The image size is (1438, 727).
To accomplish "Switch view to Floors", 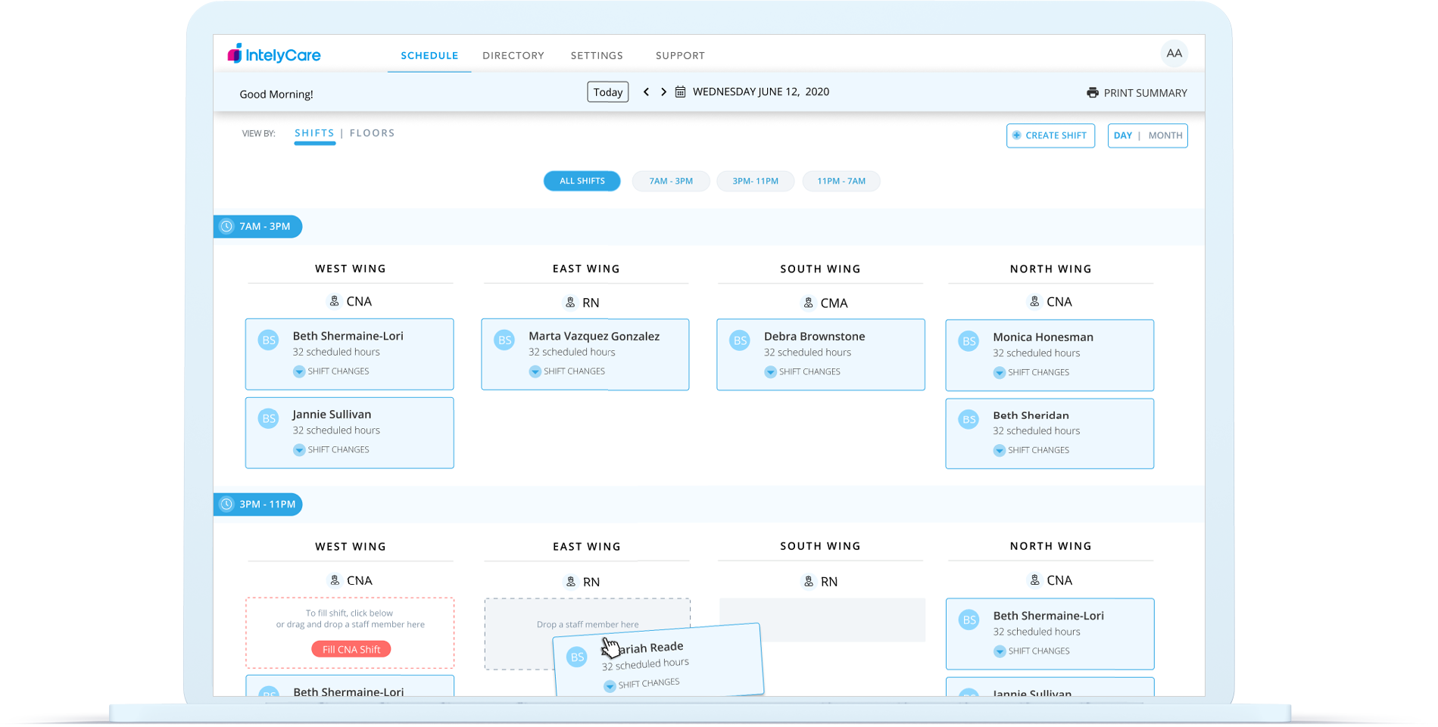I will pos(372,133).
